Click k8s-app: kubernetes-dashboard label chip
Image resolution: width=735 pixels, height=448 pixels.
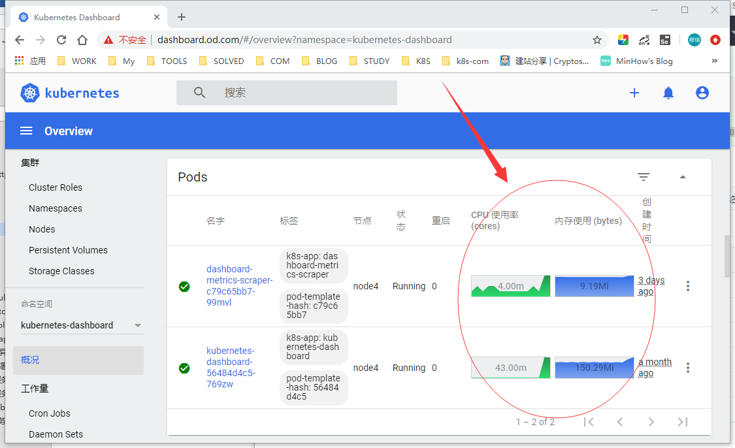pos(314,347)
